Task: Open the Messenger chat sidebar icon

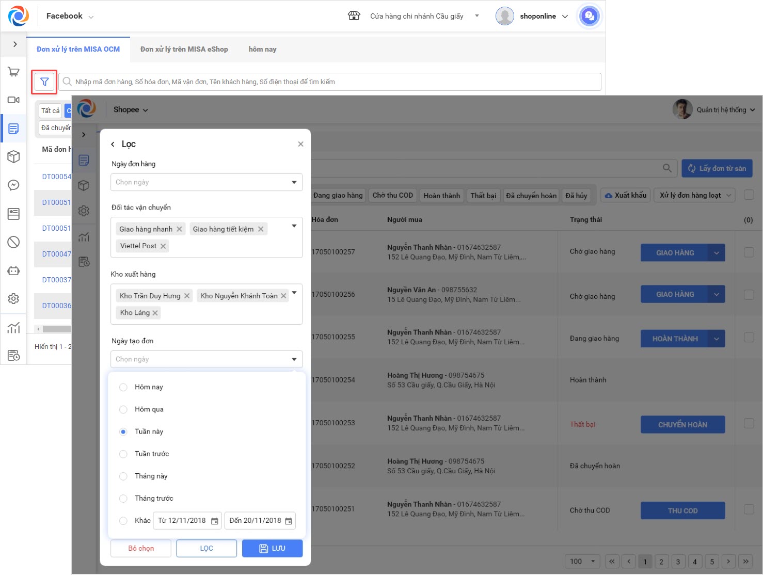Action: pos(14,185)
